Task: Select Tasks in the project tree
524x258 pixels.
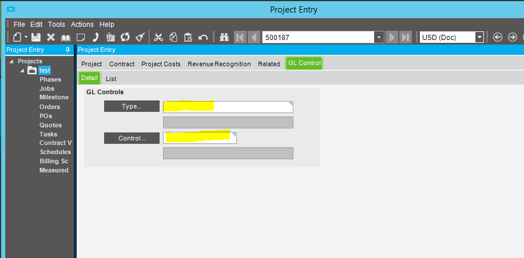Action: point(48,134)
